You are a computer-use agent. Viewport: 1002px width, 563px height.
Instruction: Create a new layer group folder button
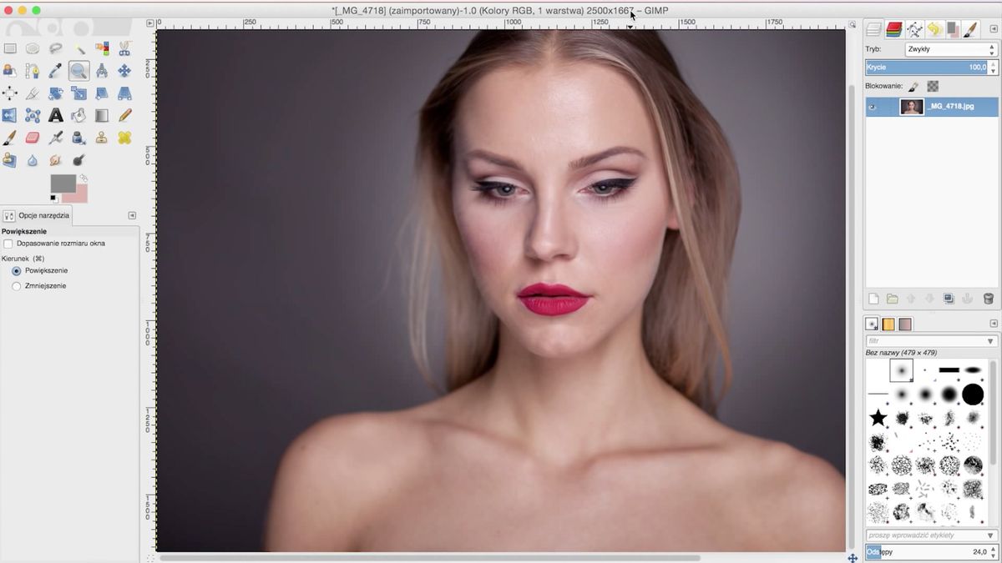(x=893, y=299)
